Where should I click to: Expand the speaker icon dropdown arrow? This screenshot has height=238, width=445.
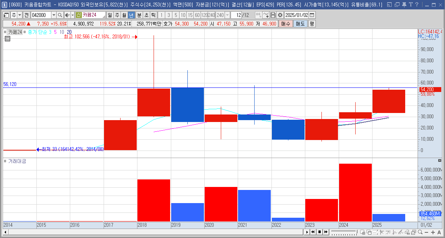(x=72, y=15)
